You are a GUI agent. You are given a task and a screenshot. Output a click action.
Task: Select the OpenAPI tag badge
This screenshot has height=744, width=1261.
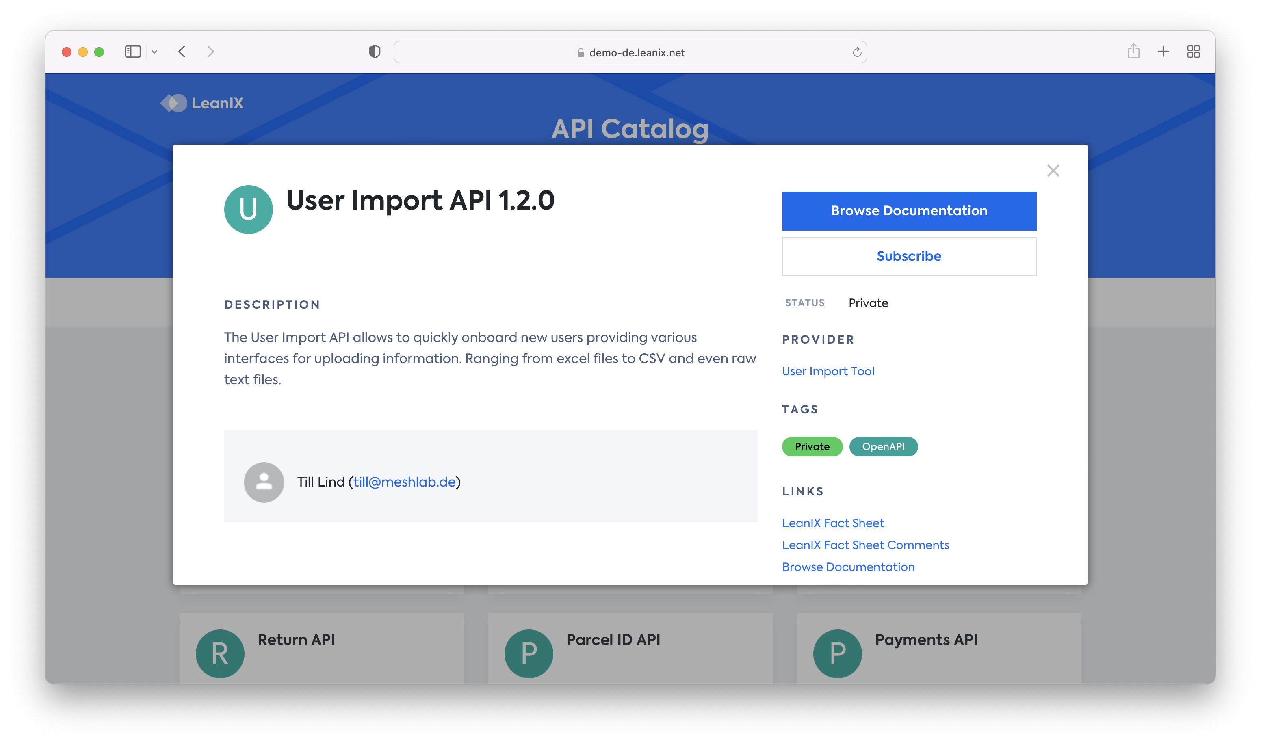click(883, 446)
